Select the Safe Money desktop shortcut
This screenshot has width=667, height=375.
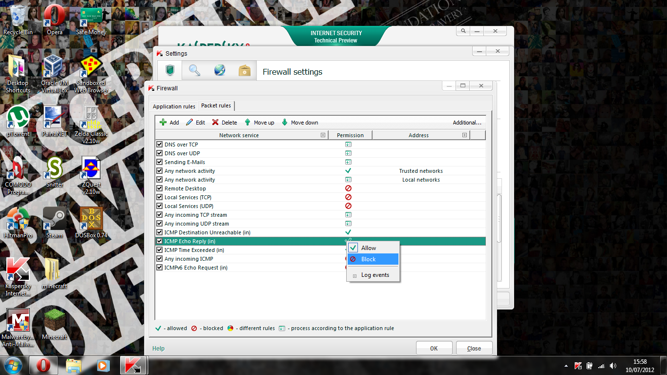click(91, 20)
